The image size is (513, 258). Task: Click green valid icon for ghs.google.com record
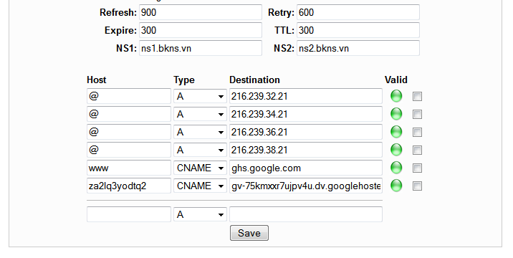(396, 168)
